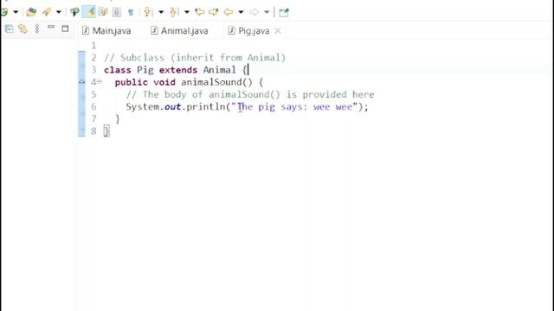Click "animalSound()" in the method declaration
This screenshot has width=554, height=311.
[217, 82]
